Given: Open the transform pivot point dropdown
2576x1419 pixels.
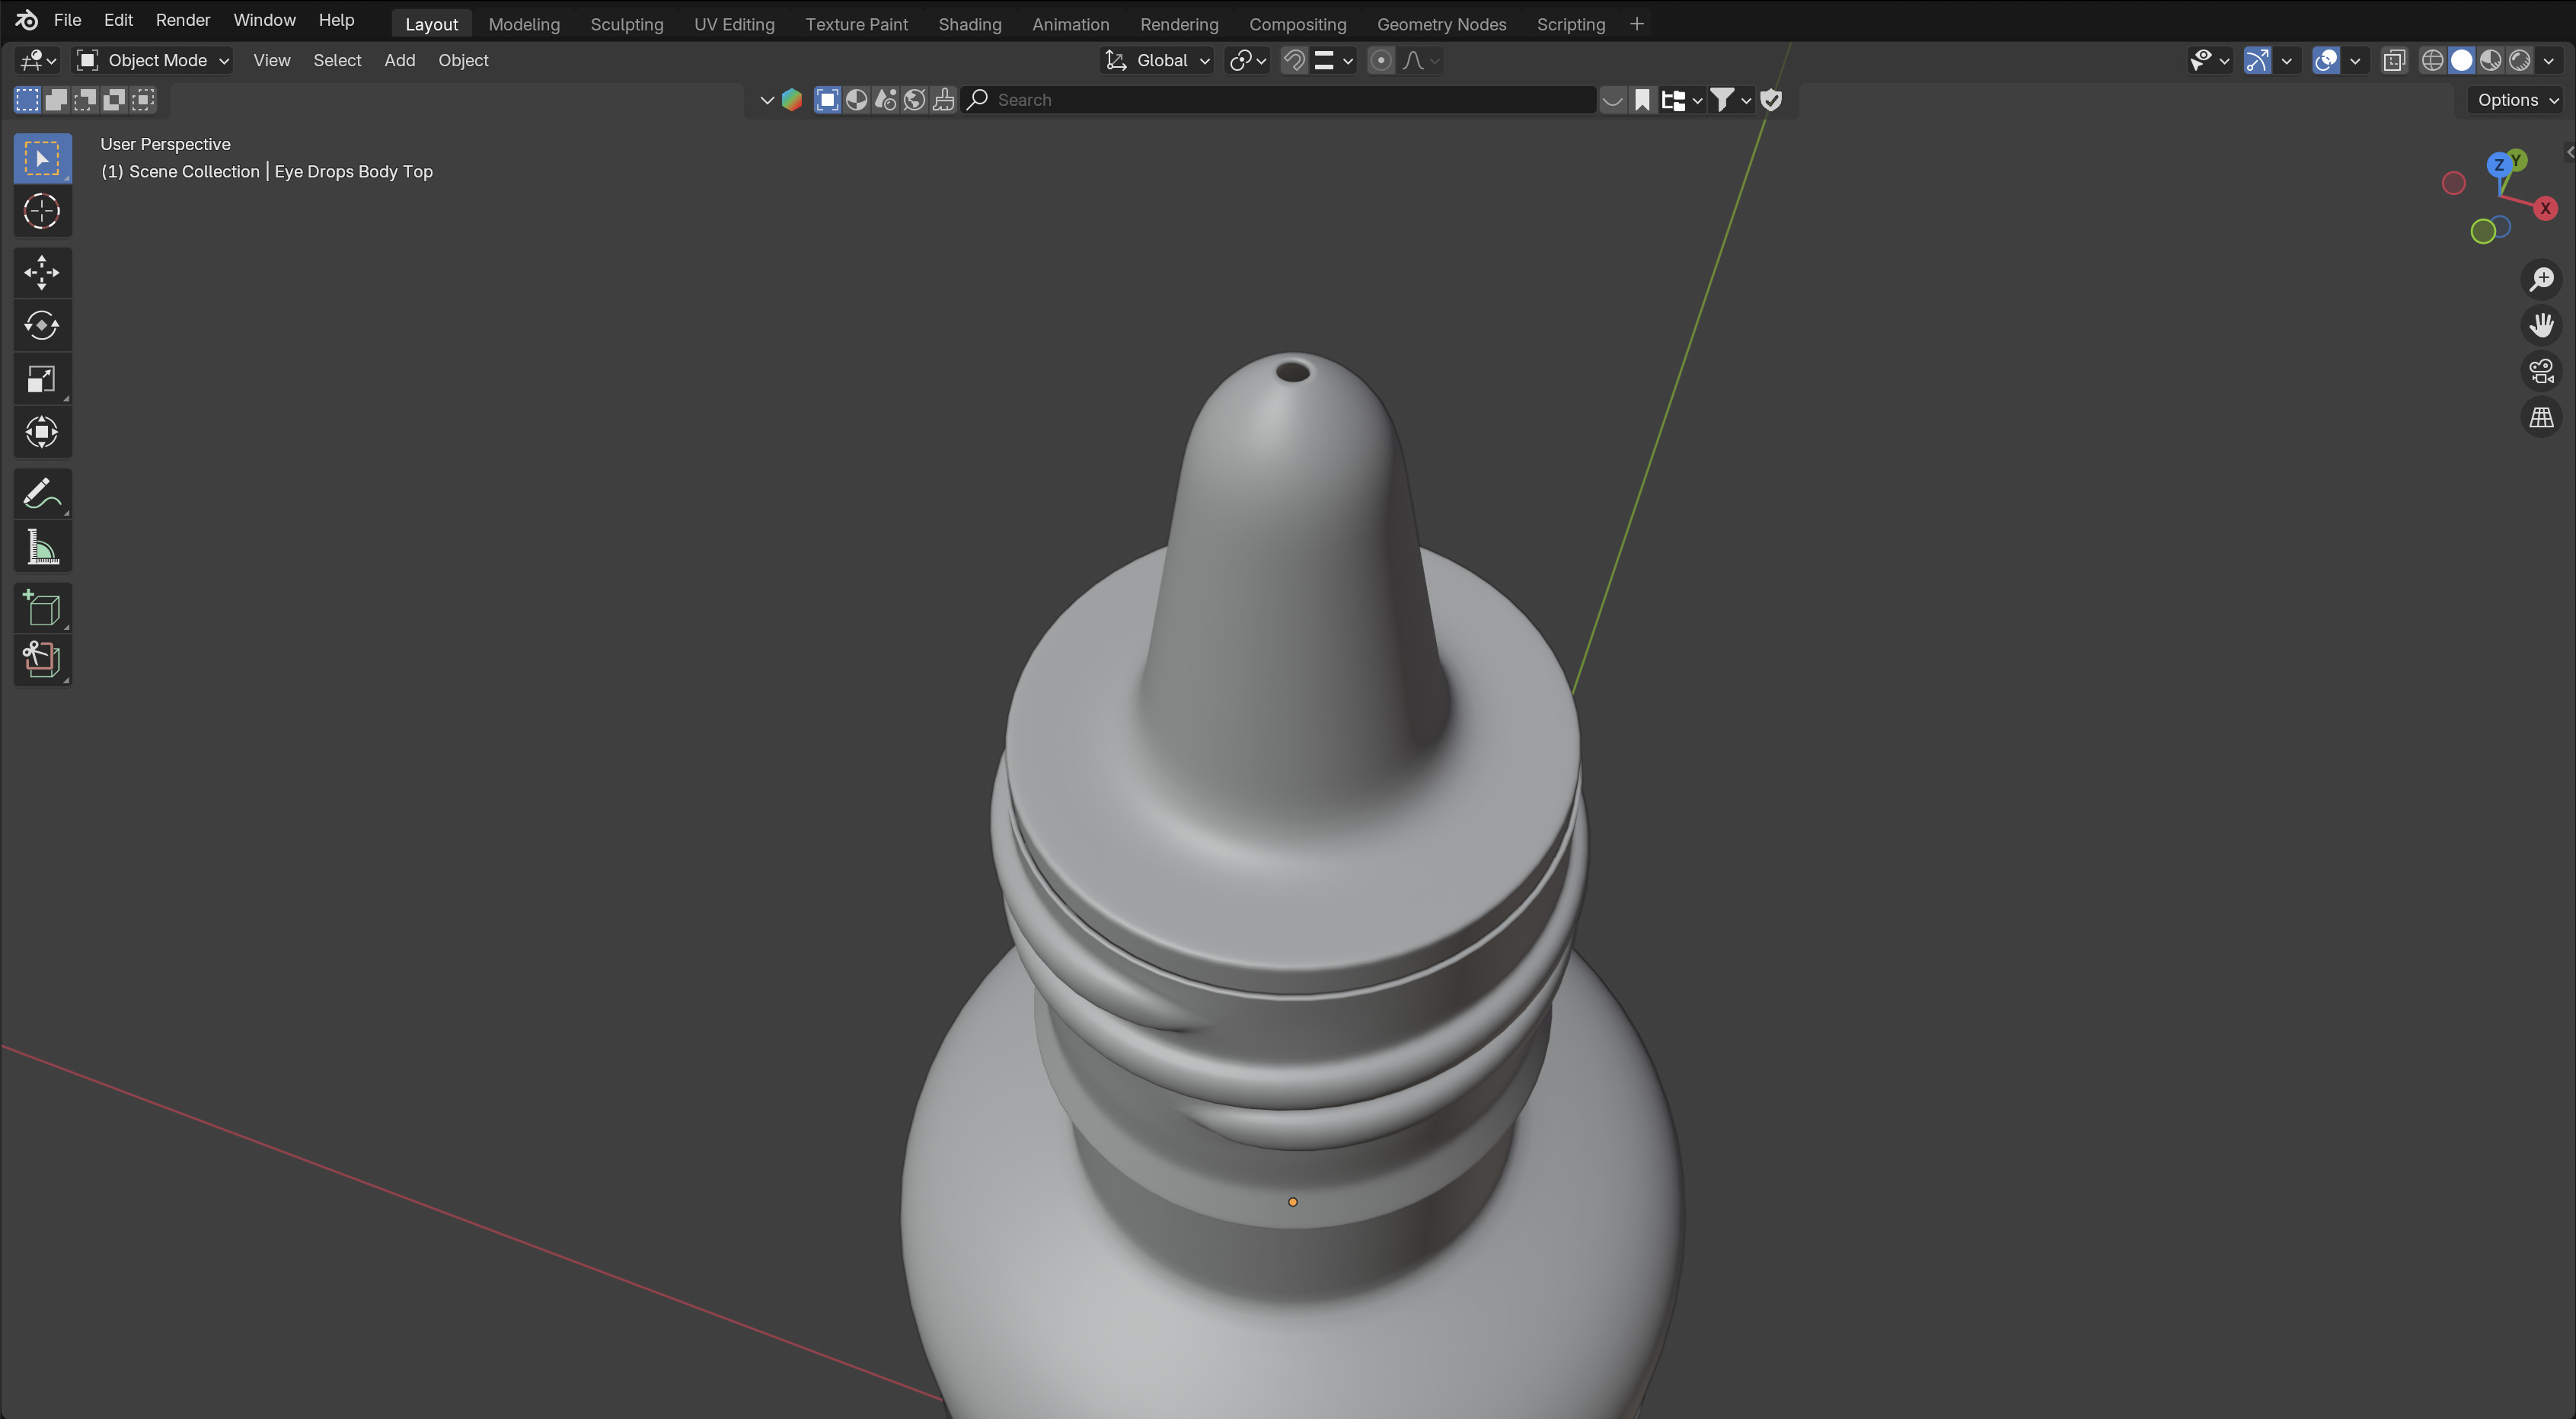Looking at the screenshot, I should (1247, 61).
